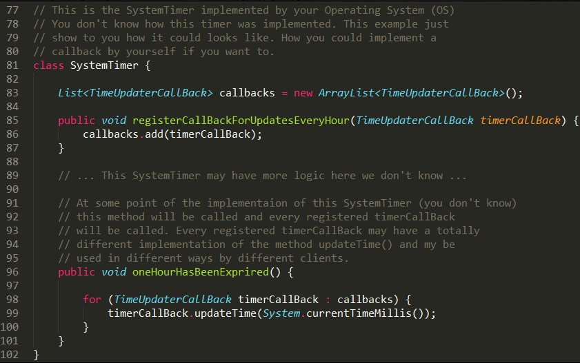Click 'currentTimeMillis()' on line 99
The width and height of the screenshot is (580, 363).
point(365,313)
